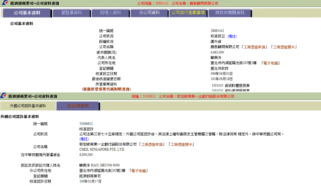This screenshot has width=321, height=186.
Task: Open the 公司基本資料 tab
Action: tap(27, 13)
